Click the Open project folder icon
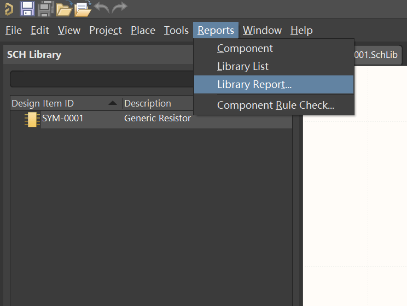Screen dimensions: 407x306 coord(83,9)
